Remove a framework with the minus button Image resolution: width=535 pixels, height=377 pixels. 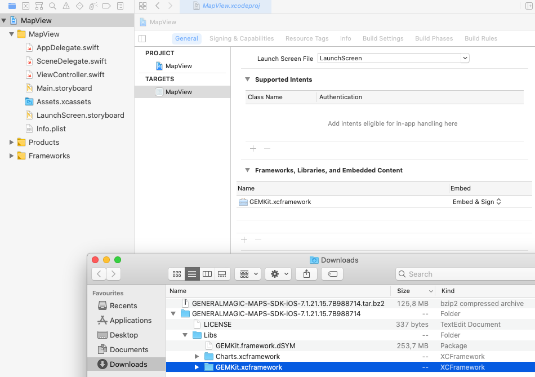(x=258, y=239)
